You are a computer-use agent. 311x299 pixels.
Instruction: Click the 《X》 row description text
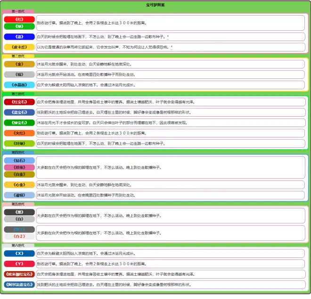(x=86, y=254)
